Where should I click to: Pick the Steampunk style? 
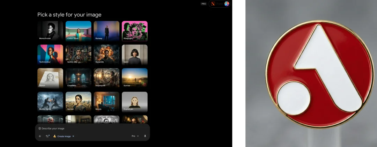tap(106, 78)
